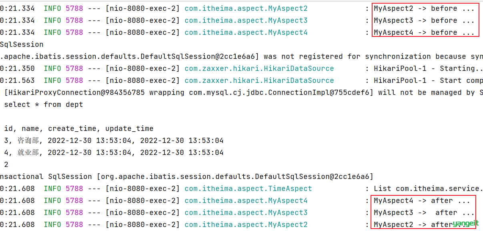Click the "MyAspect4 -> before ..." log output

coord(424,32)
